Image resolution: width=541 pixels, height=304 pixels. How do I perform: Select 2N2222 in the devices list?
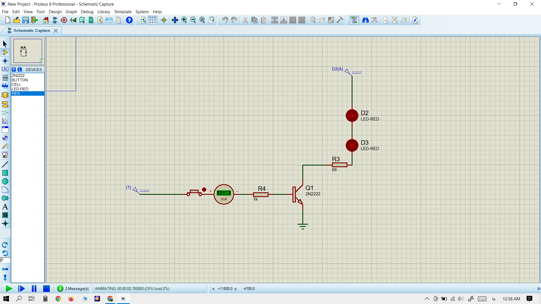click(28, 75)
